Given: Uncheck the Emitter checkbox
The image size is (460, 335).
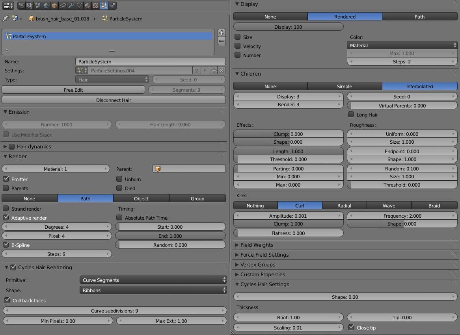Looking at the screenshot, I should [x=6, y=179].
